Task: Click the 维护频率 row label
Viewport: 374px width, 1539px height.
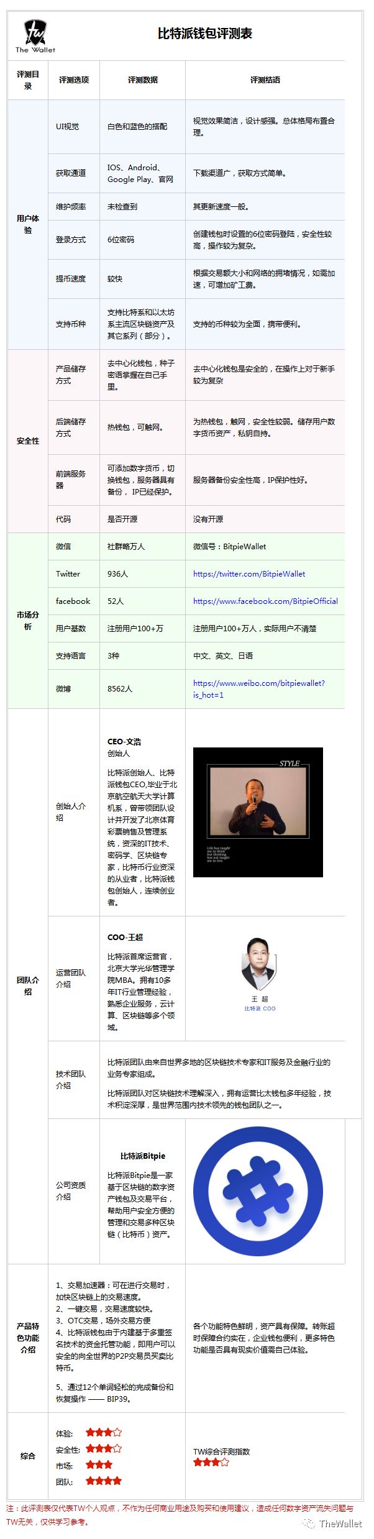Action: click(71, 206)
